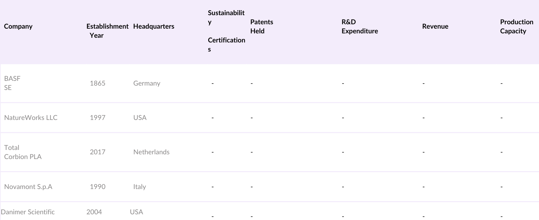Click the 2004 establishment year cell
This screenshot has width=539, height=220.
coord(94,212)
